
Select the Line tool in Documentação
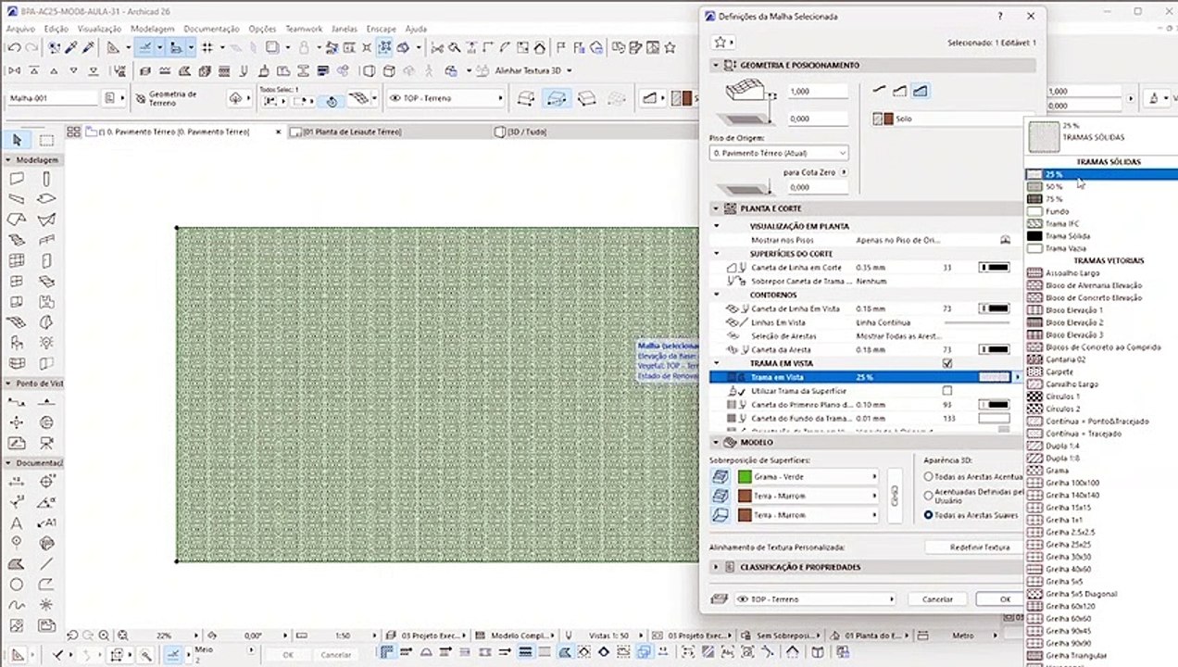tap(46, 563)
